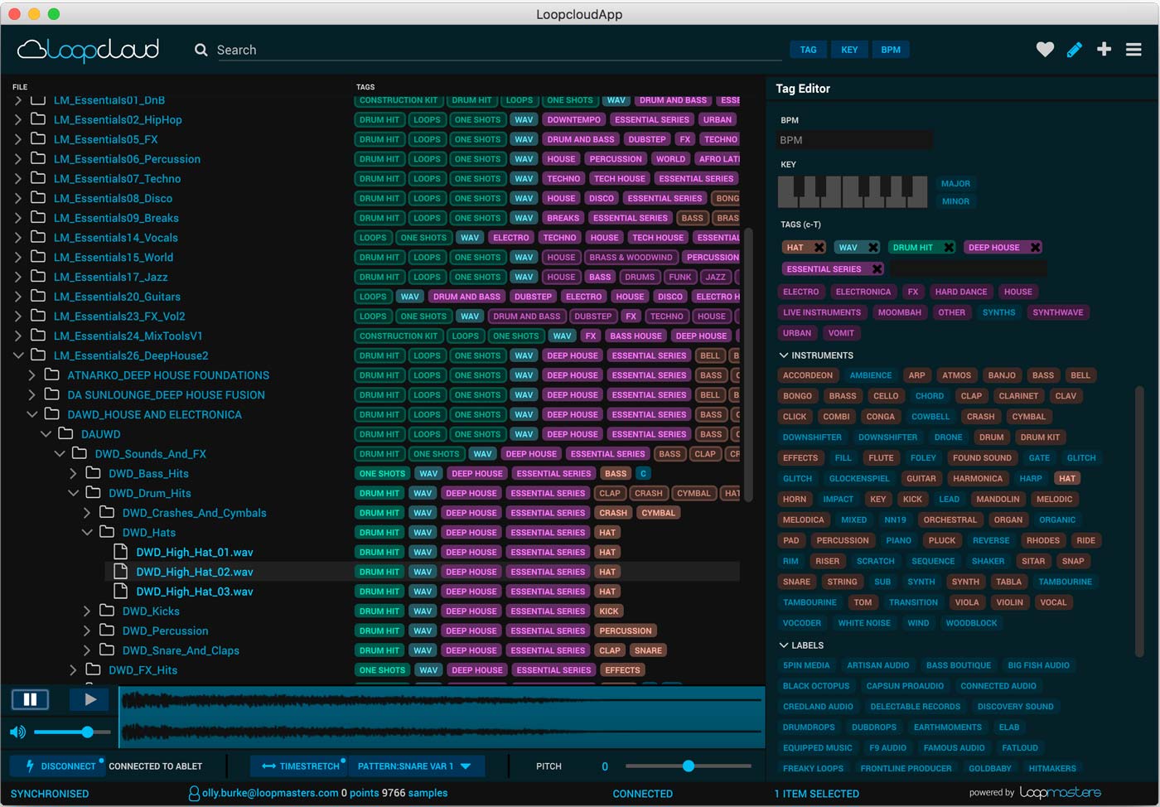Select the DWD_High_Hat_03.wav file
Image resolution: width=1160 pixels, height=807 pixels.
[194, 592]
